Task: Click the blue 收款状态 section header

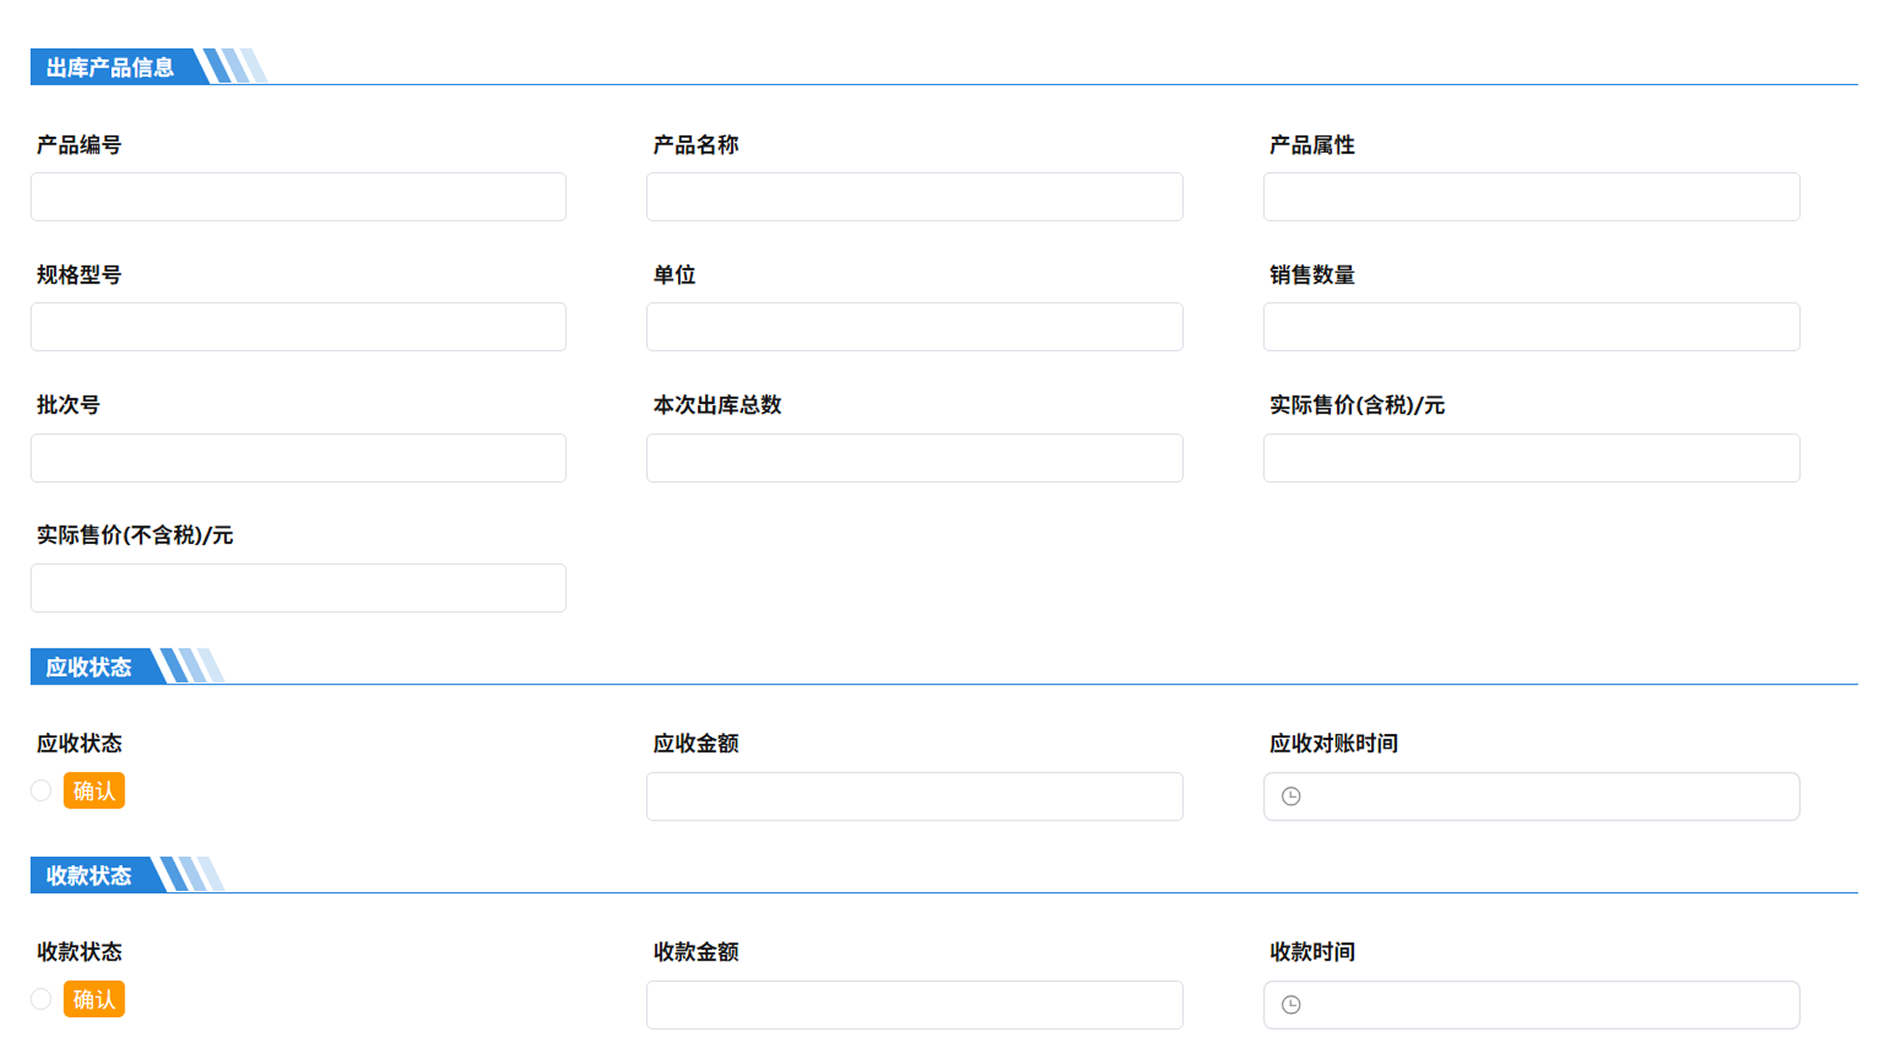Action: (89, 875)
